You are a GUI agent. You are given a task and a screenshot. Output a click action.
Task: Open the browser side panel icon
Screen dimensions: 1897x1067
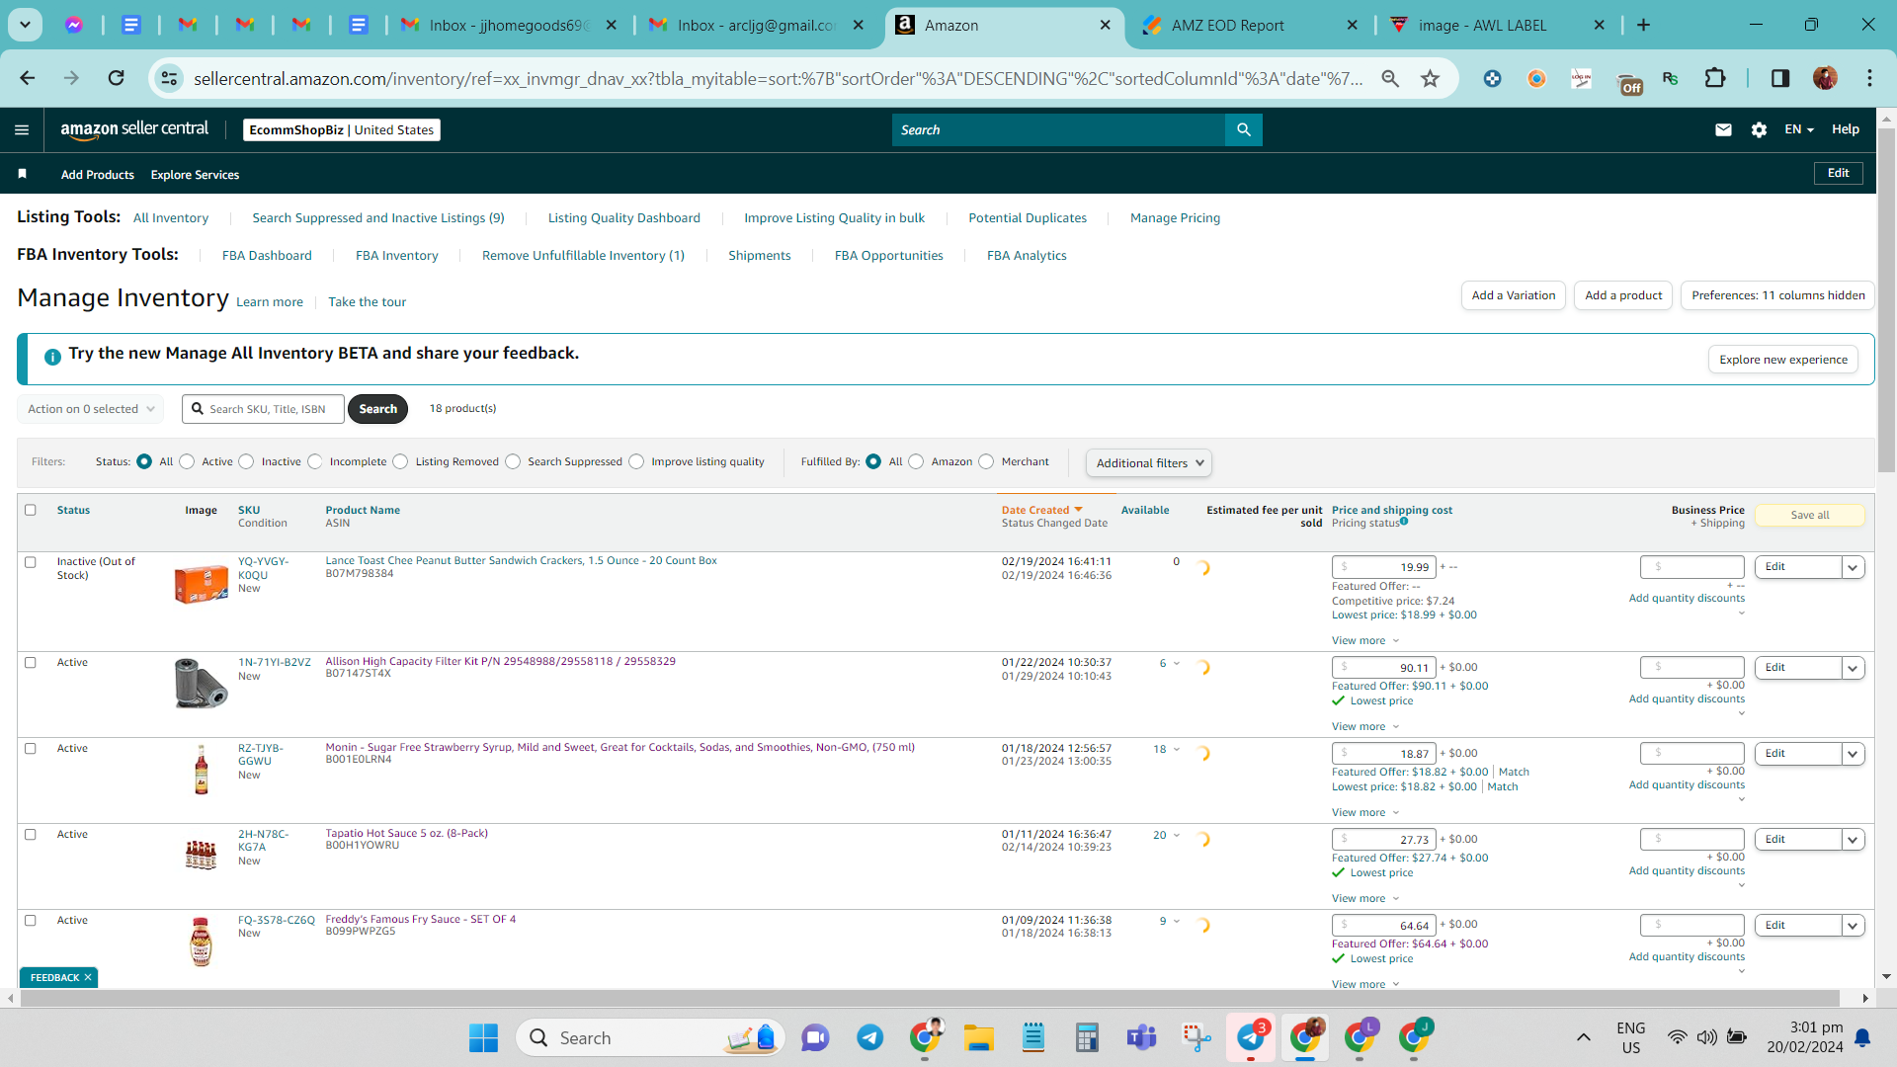[x=1780, y=78]
